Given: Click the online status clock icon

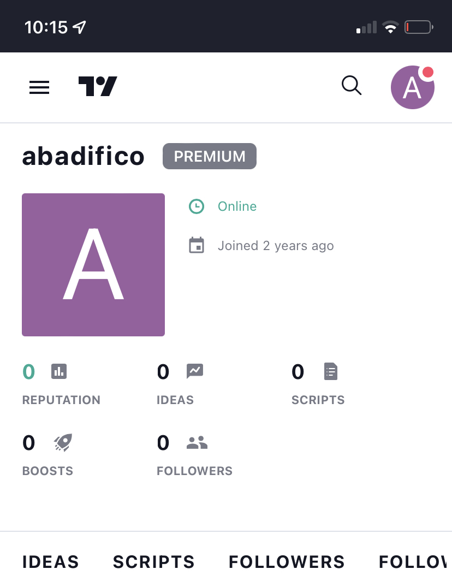Looking at the screenshot, I should (197, 206).
